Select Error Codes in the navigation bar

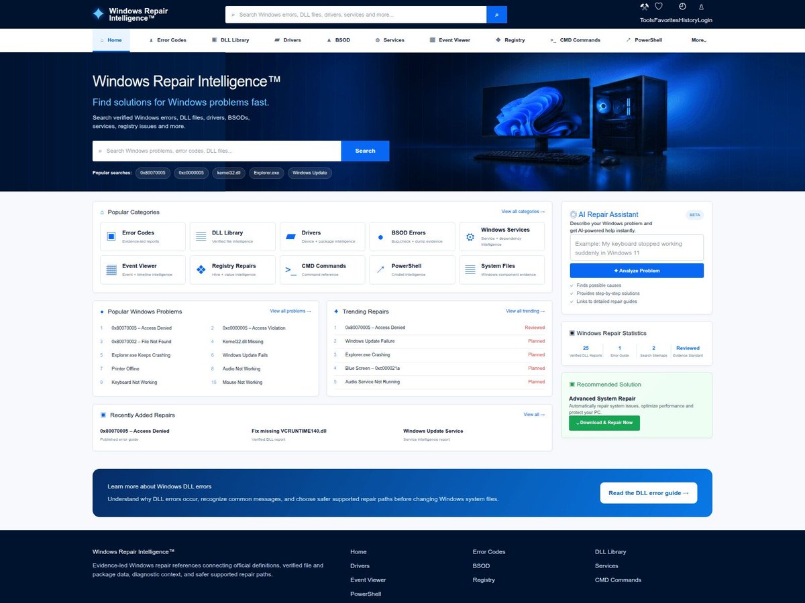(x=168, y=40)
